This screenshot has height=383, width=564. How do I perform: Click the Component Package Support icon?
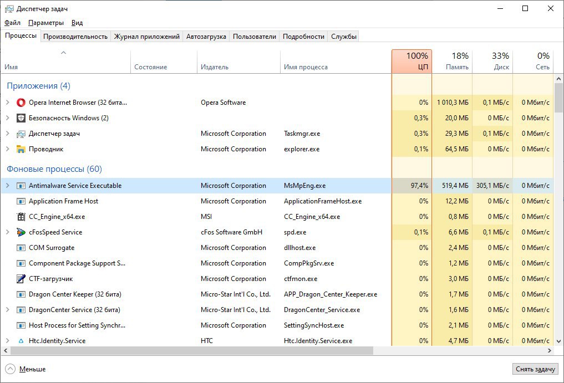tap(21, 263)
